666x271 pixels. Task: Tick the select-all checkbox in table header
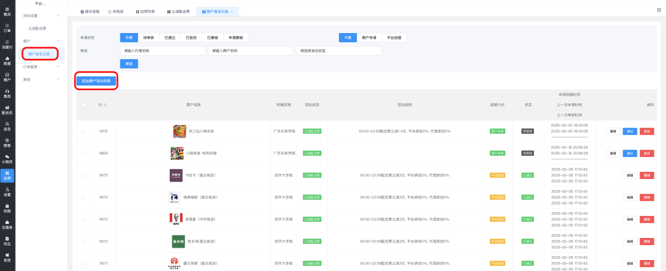click(83, 104)
